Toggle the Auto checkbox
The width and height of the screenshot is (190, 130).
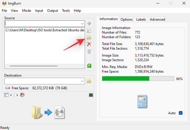[181, 113]
